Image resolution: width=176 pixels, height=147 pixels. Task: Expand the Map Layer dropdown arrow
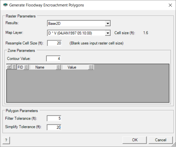[x=108, y=33]
